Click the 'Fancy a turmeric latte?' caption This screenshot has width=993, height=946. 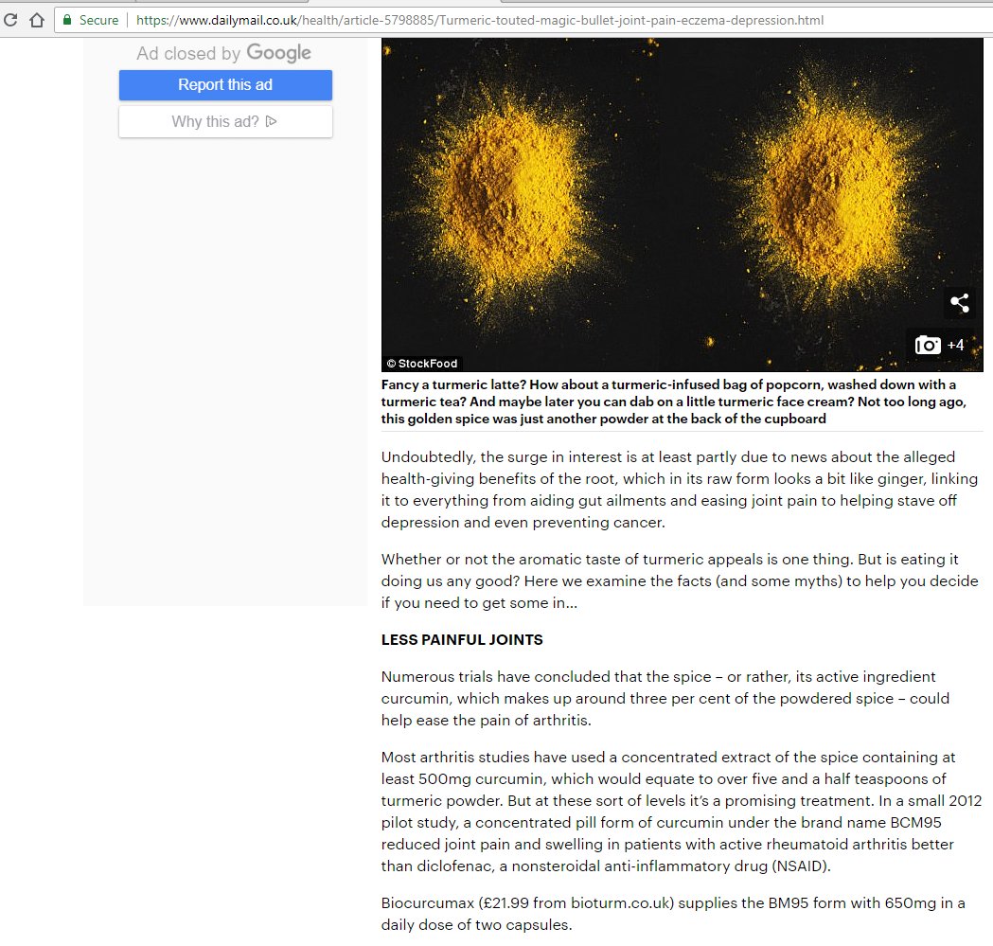click(x=674, y=402)
